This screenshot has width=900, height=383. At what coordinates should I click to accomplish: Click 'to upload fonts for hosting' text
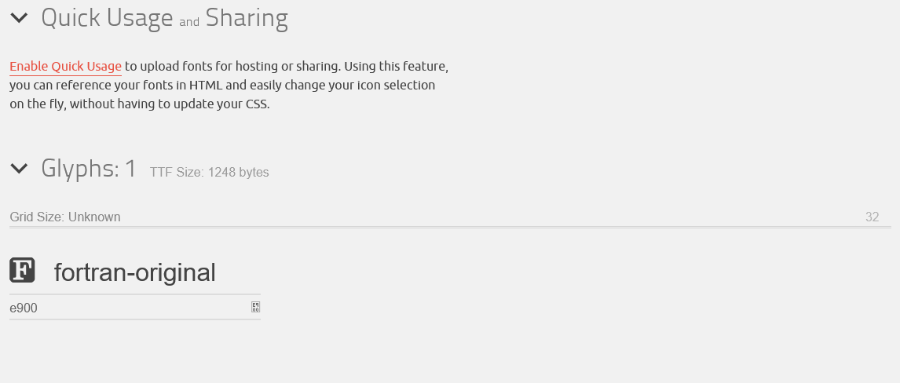pyautogui.click(x=202, y=67)
